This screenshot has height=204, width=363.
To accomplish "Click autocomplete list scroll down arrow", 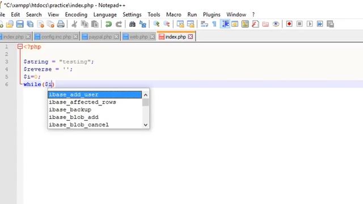I will tap(146, 125).
